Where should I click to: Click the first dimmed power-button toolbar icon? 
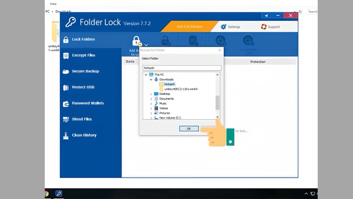pos(220,40)
